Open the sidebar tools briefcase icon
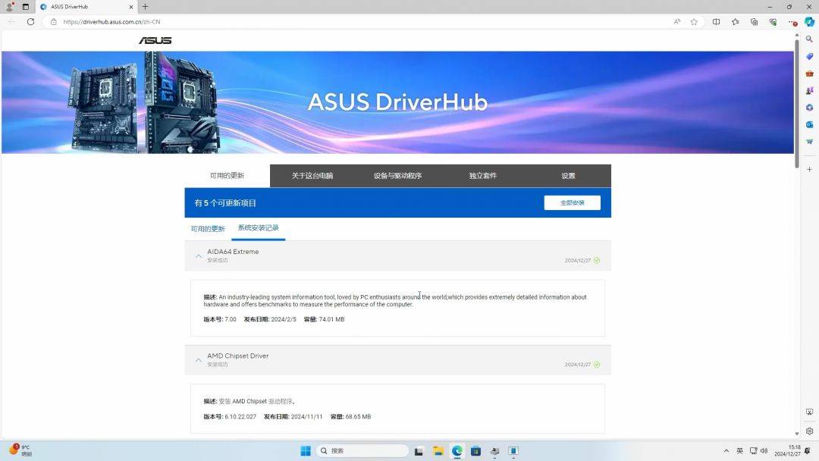 pyautogui.click(x=809, y=74)
